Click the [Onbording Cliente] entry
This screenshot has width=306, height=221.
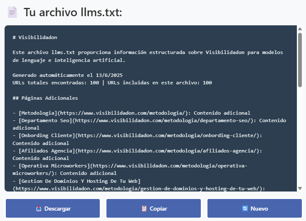(x=137, y=139)
